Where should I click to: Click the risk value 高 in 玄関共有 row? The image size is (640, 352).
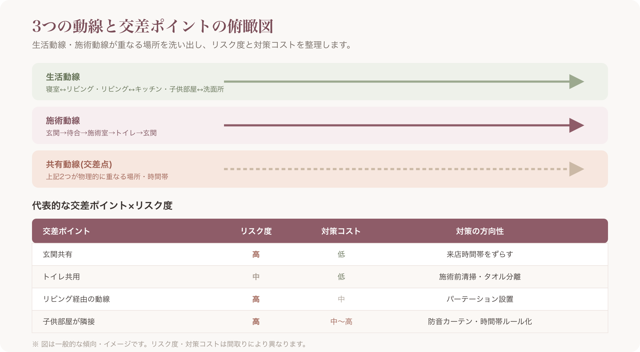[x=256, y=254]
